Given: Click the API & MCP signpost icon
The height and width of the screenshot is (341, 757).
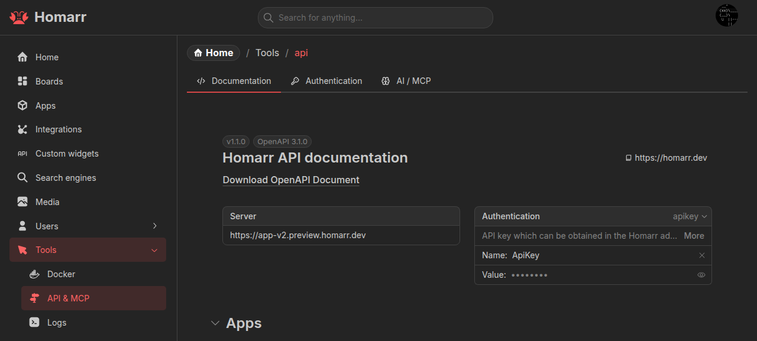Looking at the screenshot, I should tap(35, 298).
